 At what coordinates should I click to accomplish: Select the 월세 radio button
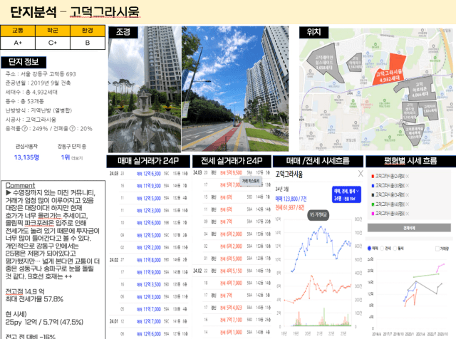coord(395,249)
